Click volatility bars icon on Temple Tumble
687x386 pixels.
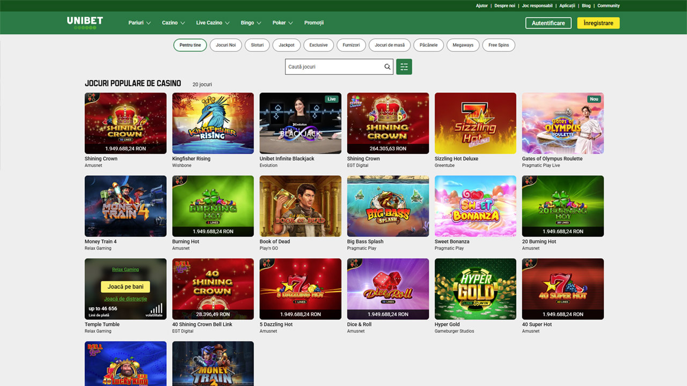pyautogui.click(x=156, y=309)
